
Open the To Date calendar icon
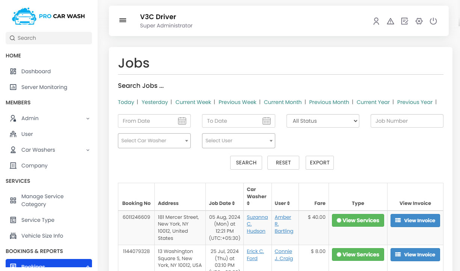click(x=267, y=121)
